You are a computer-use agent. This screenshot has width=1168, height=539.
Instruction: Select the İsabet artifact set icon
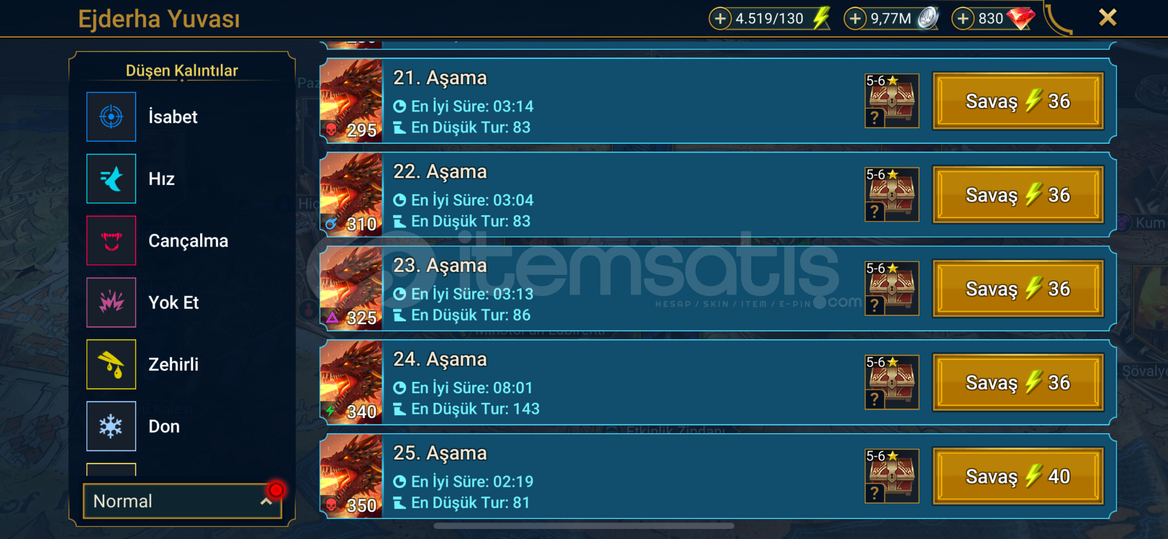click(x=111, y=117)
